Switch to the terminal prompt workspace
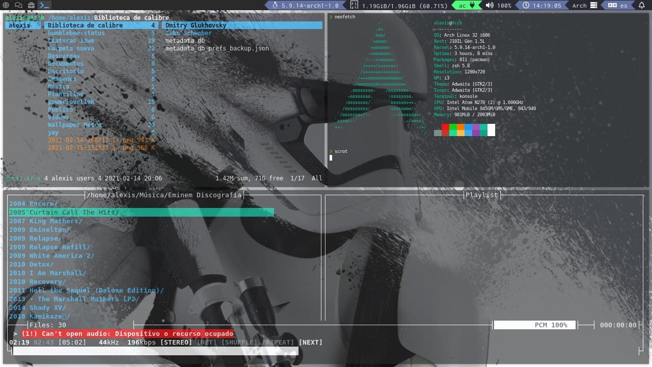 (45, 5)
